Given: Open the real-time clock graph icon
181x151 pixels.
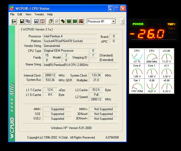Looking at the screenshot, I should click(36, 21).
